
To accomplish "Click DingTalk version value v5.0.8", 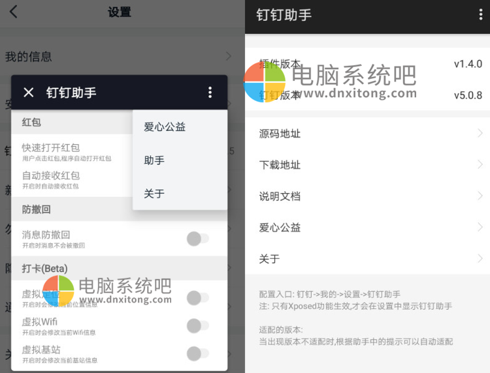I will [468, 95].
